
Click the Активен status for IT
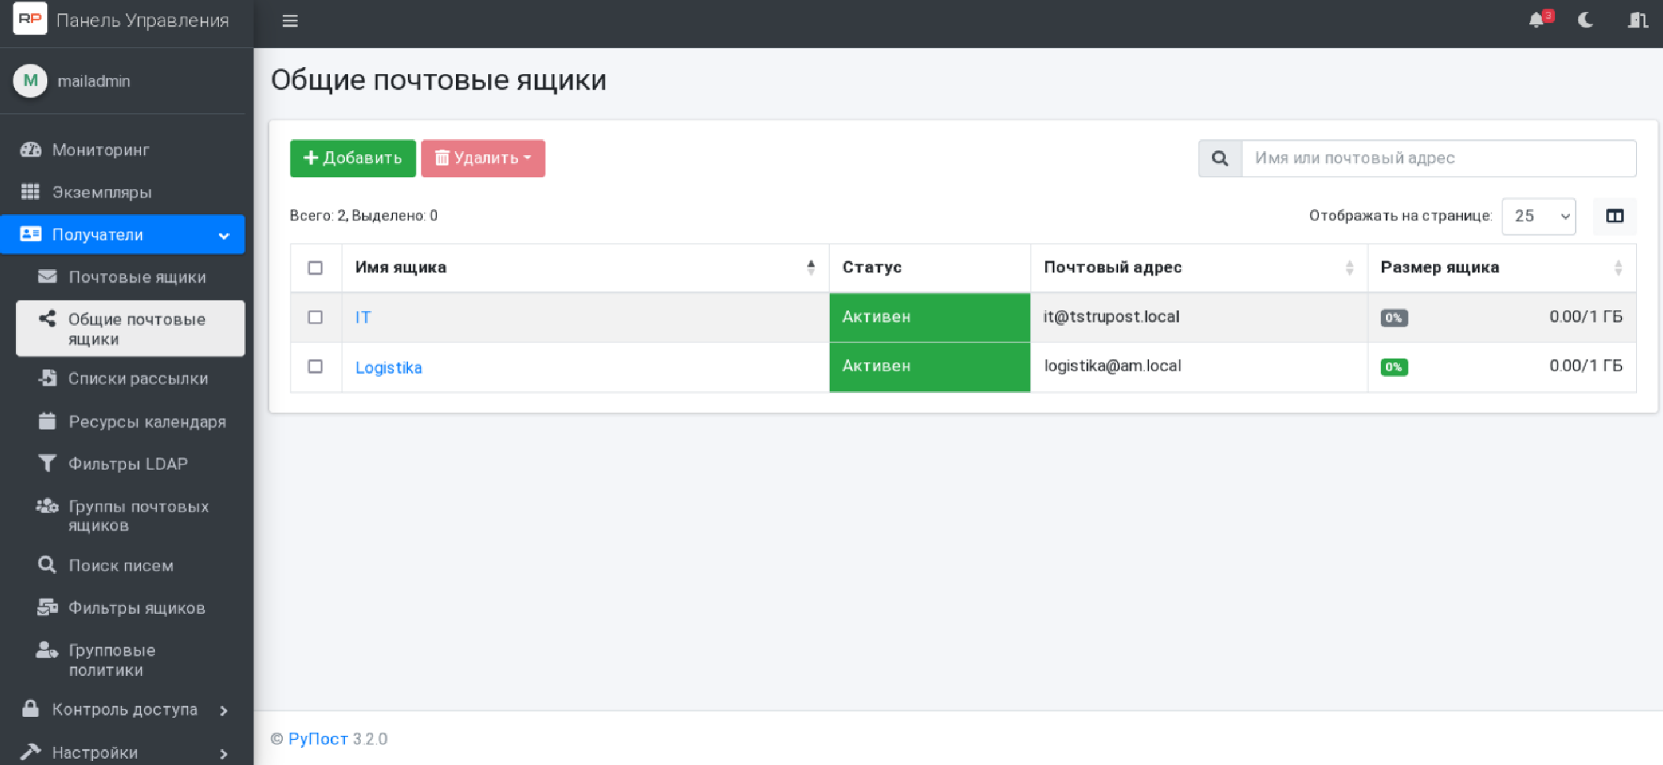[929, 317]
